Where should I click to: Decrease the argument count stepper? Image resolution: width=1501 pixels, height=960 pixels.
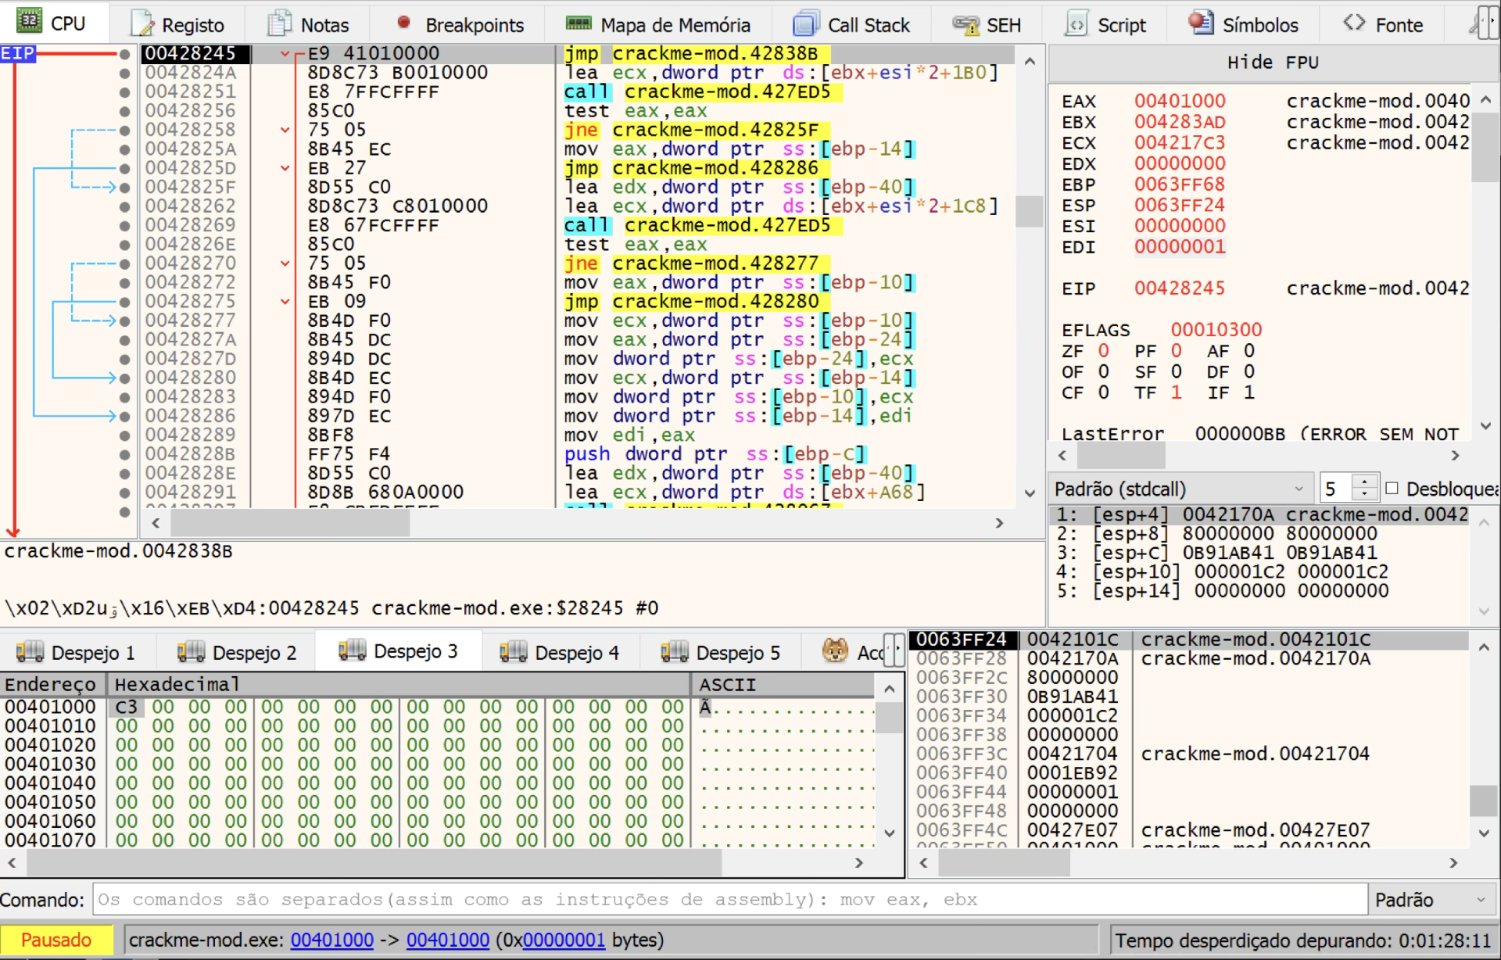pyautogui.click(x=1365, y=496)
